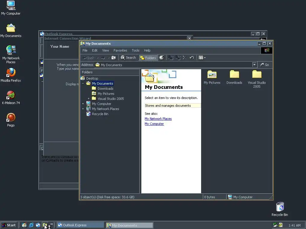Click the Forward arrow toolbar button
Image resolution: width=306 pixels, height=229 pixels.
point(103,58)
